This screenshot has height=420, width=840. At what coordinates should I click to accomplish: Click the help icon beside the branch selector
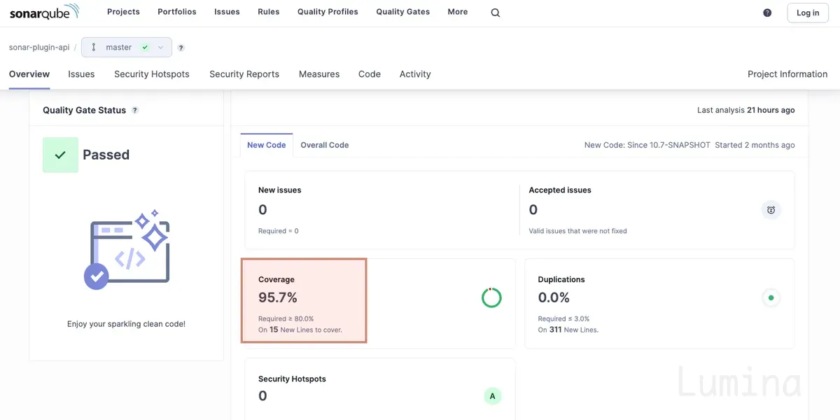click(x=181, y=48)
